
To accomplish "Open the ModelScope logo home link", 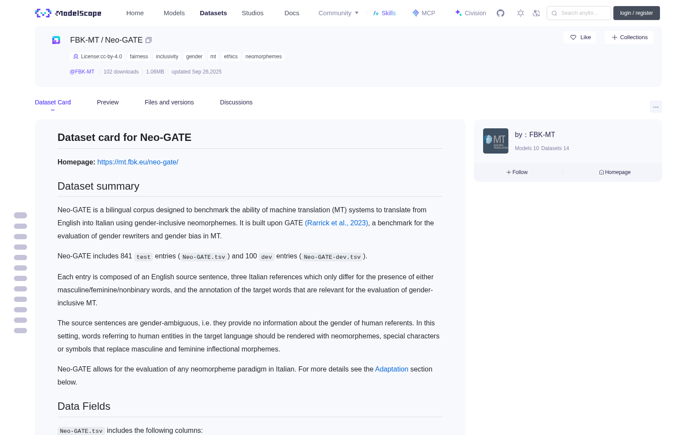I will pos(68,13).
